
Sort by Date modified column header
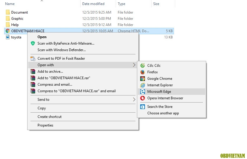(93, 4)
